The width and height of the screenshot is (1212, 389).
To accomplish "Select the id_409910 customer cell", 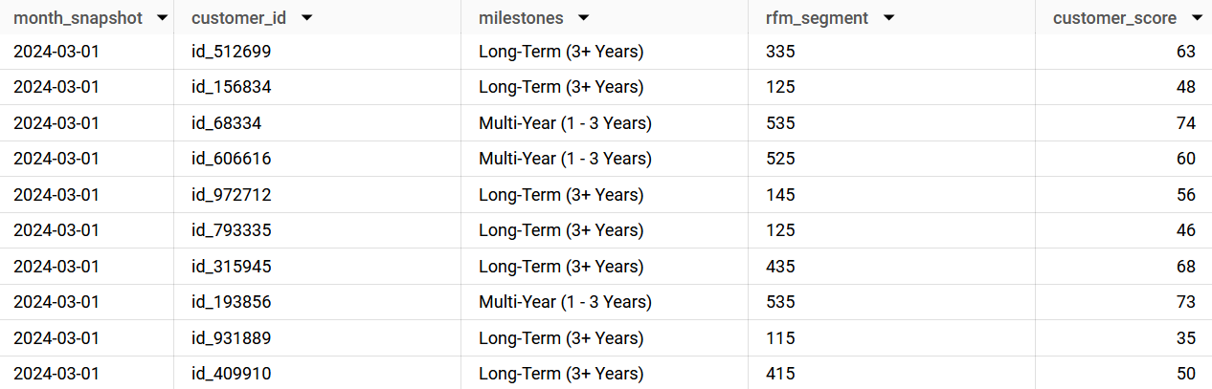I will [232, 374].
